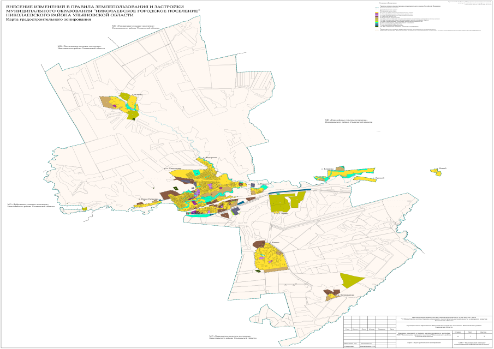Click the 'п. Луговой' settlement label
This screenshot has height=349, width=494.
(x=378, y=178)
